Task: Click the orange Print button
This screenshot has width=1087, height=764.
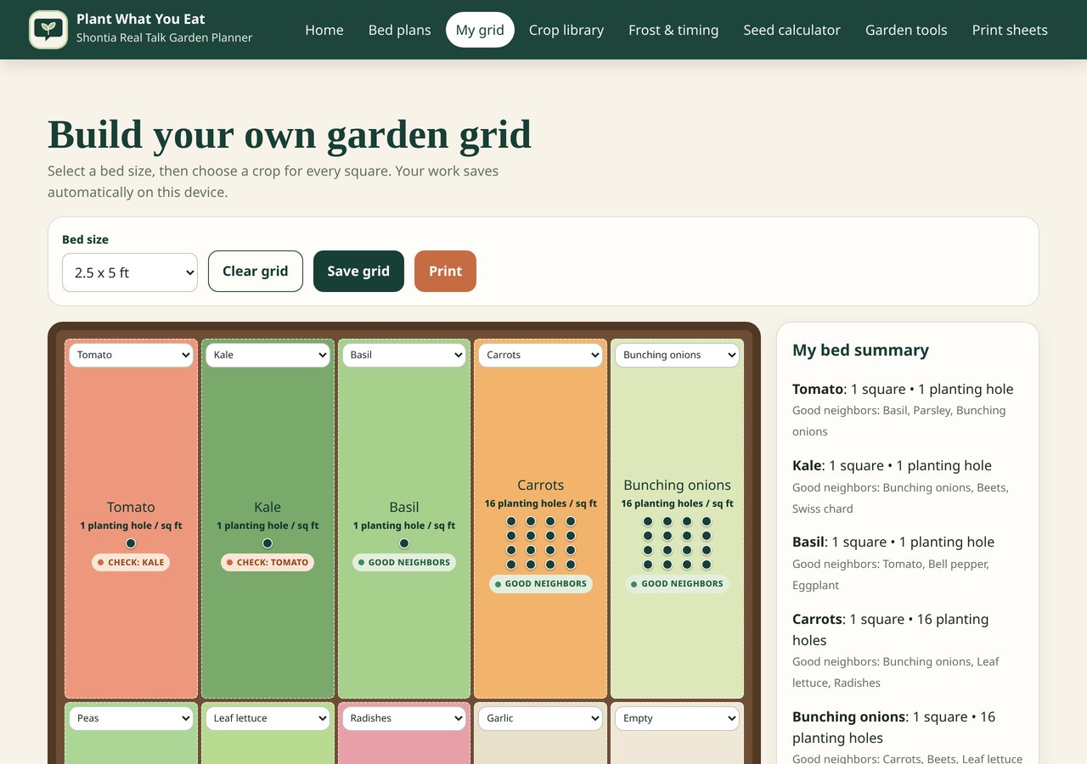Action: (x=445, y=272)
